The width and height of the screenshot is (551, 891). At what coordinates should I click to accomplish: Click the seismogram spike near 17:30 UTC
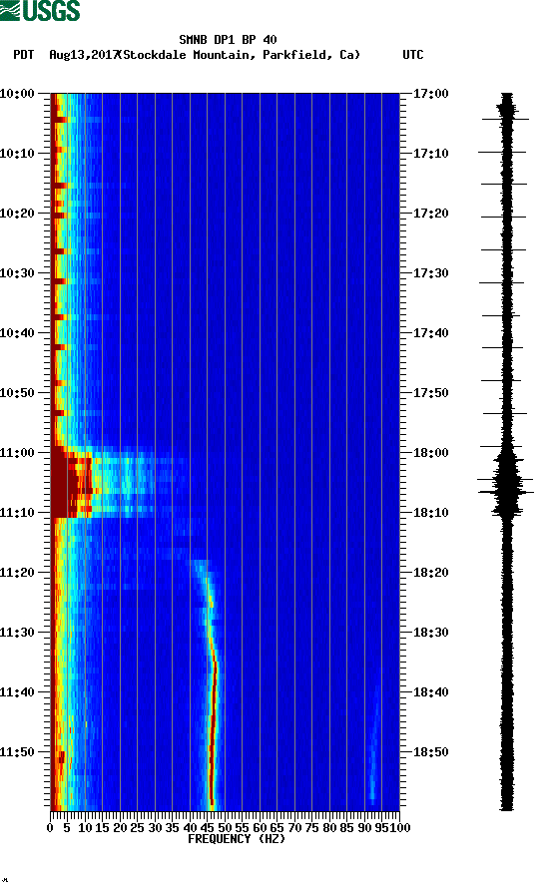coord(502,282)
